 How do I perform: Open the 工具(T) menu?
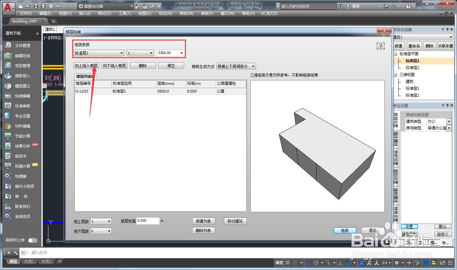pyautogui.click(x=125, y=13)
